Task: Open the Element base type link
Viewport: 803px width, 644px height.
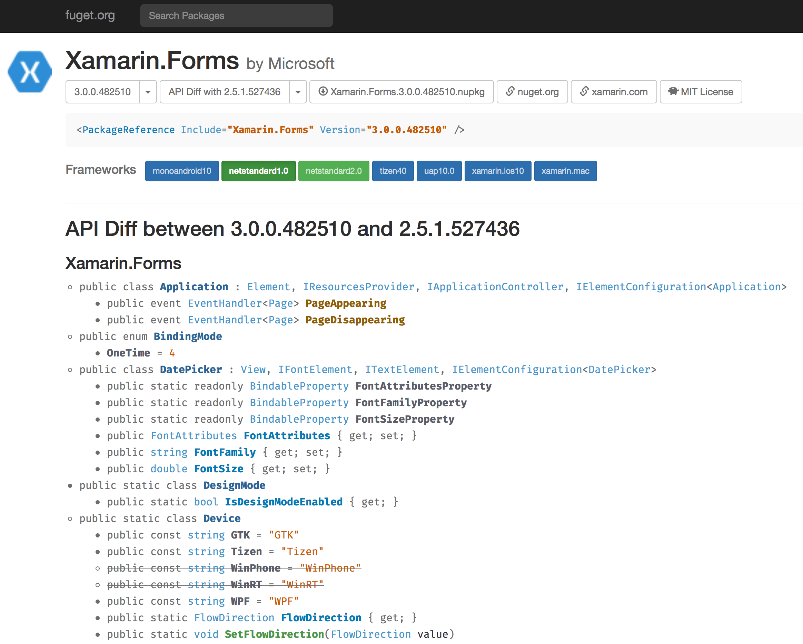Action: pos(269,286)
